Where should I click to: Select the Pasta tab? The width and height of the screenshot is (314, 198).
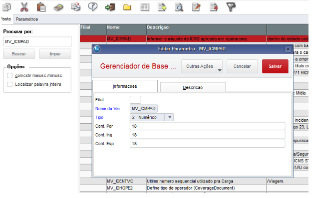[x=6, y=19]
